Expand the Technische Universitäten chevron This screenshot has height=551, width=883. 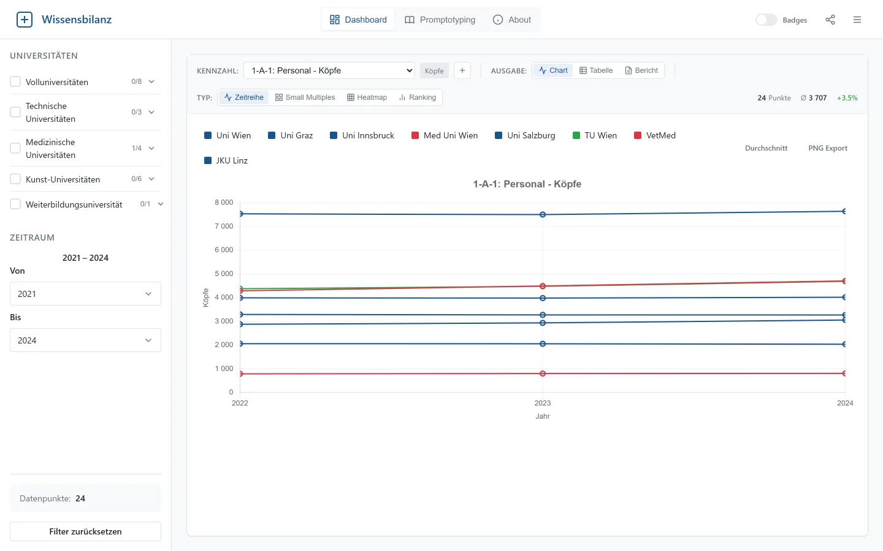(151, 112)
